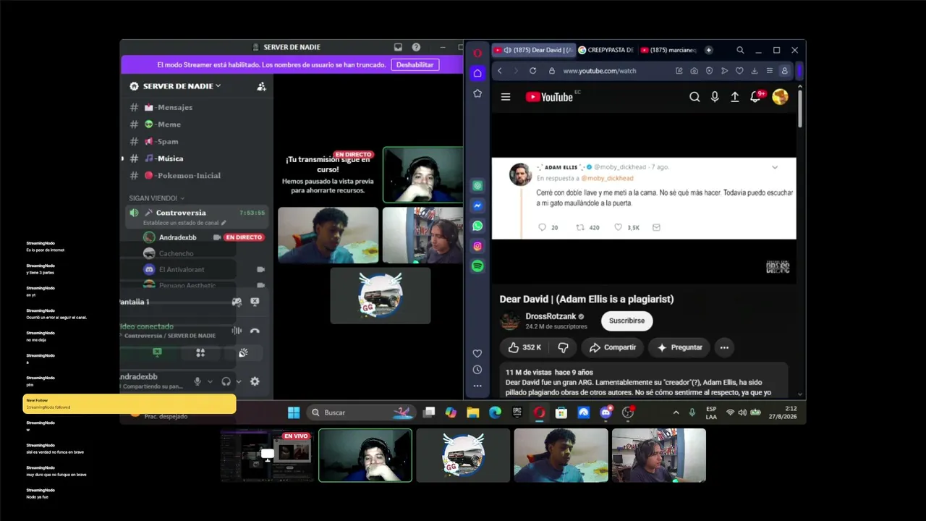Open Opera tab search magnifier
926x521 pixels.
(x=740, y=51)
